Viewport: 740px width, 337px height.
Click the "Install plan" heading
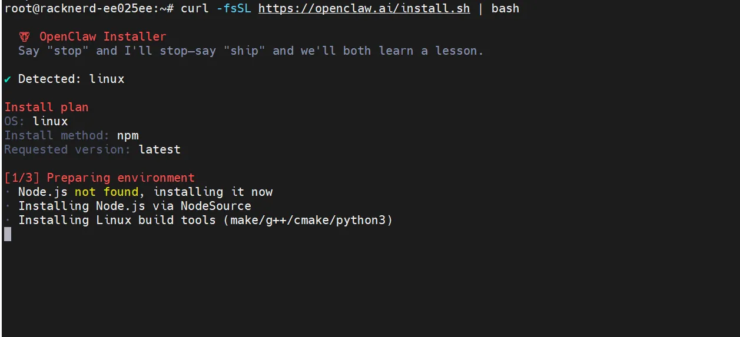(47, 107)
